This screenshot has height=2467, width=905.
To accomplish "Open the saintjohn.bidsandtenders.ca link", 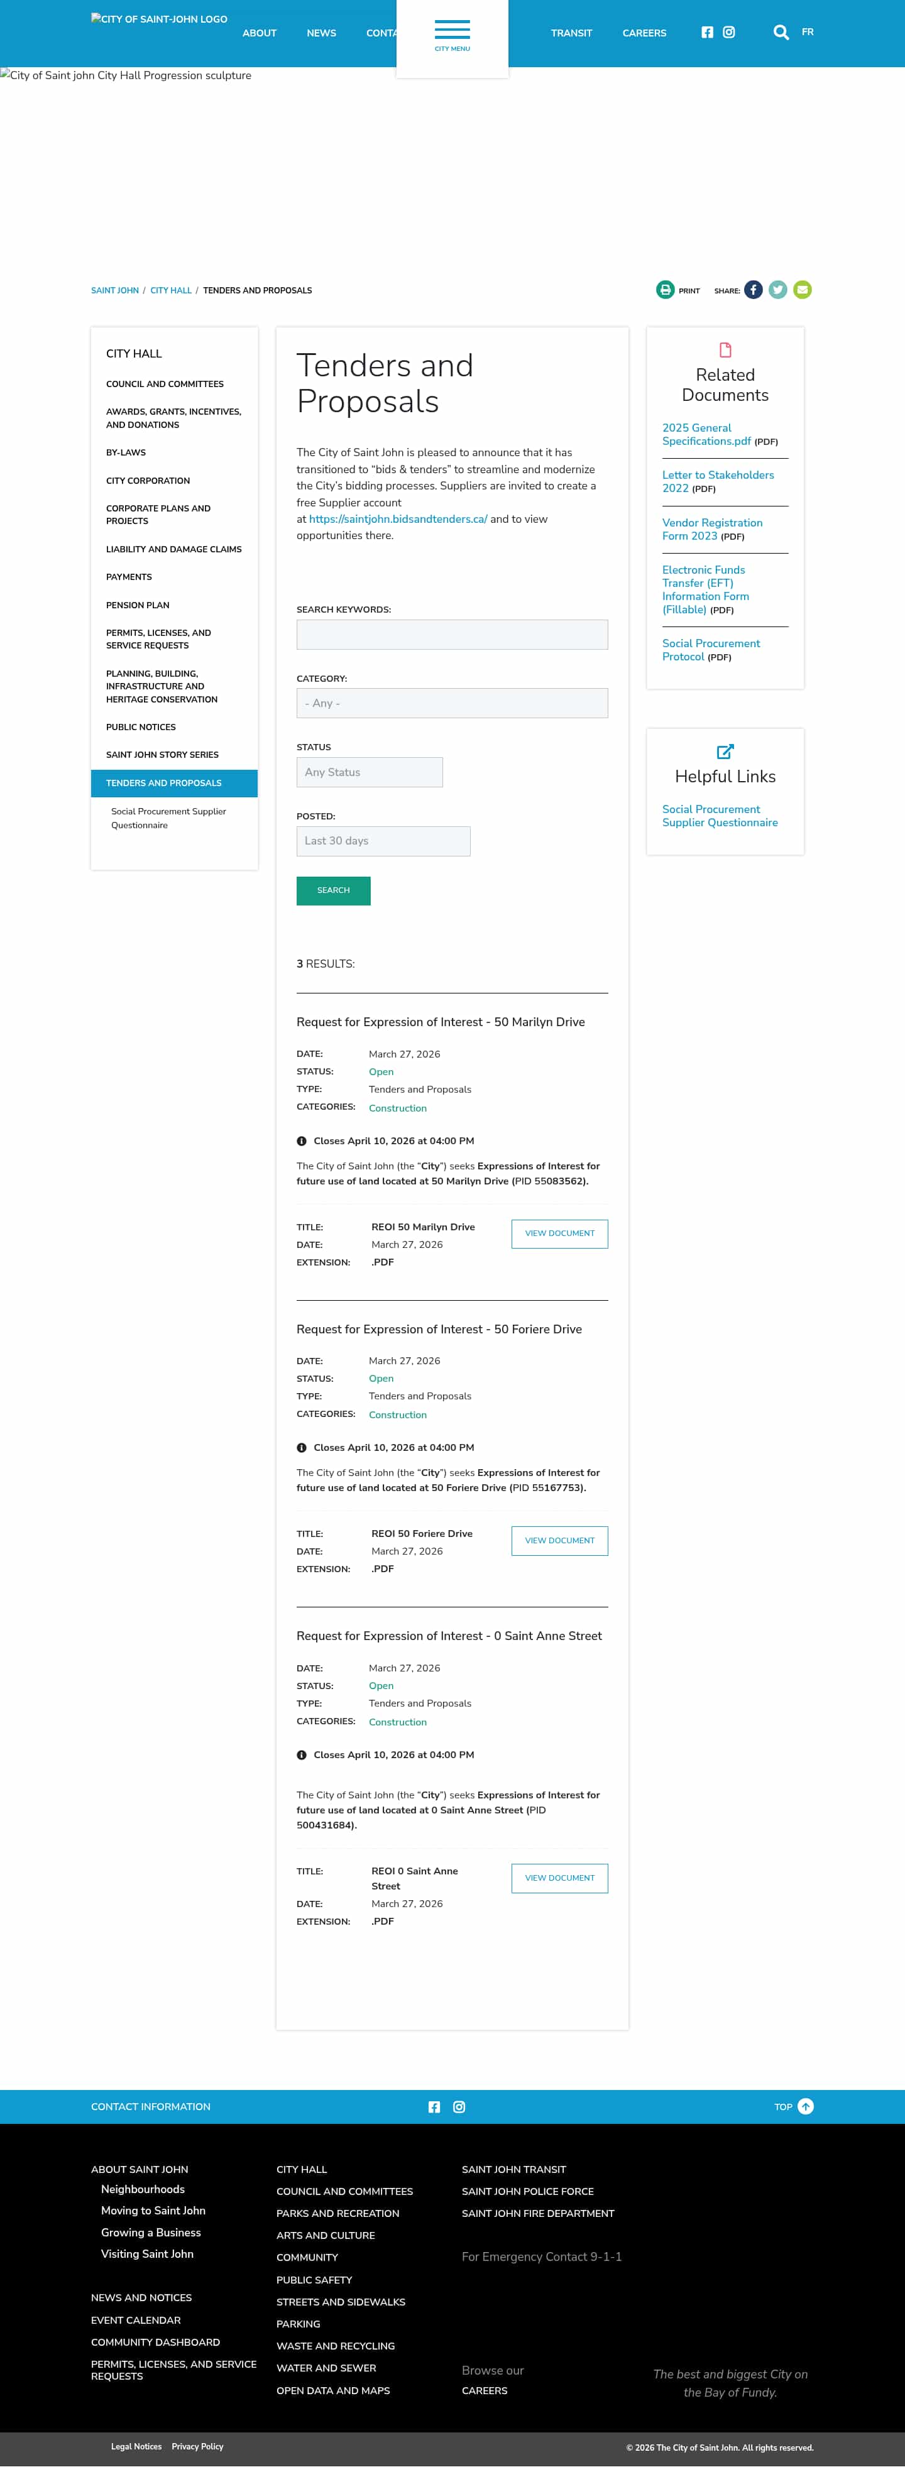I will click(x=397, y=518).
